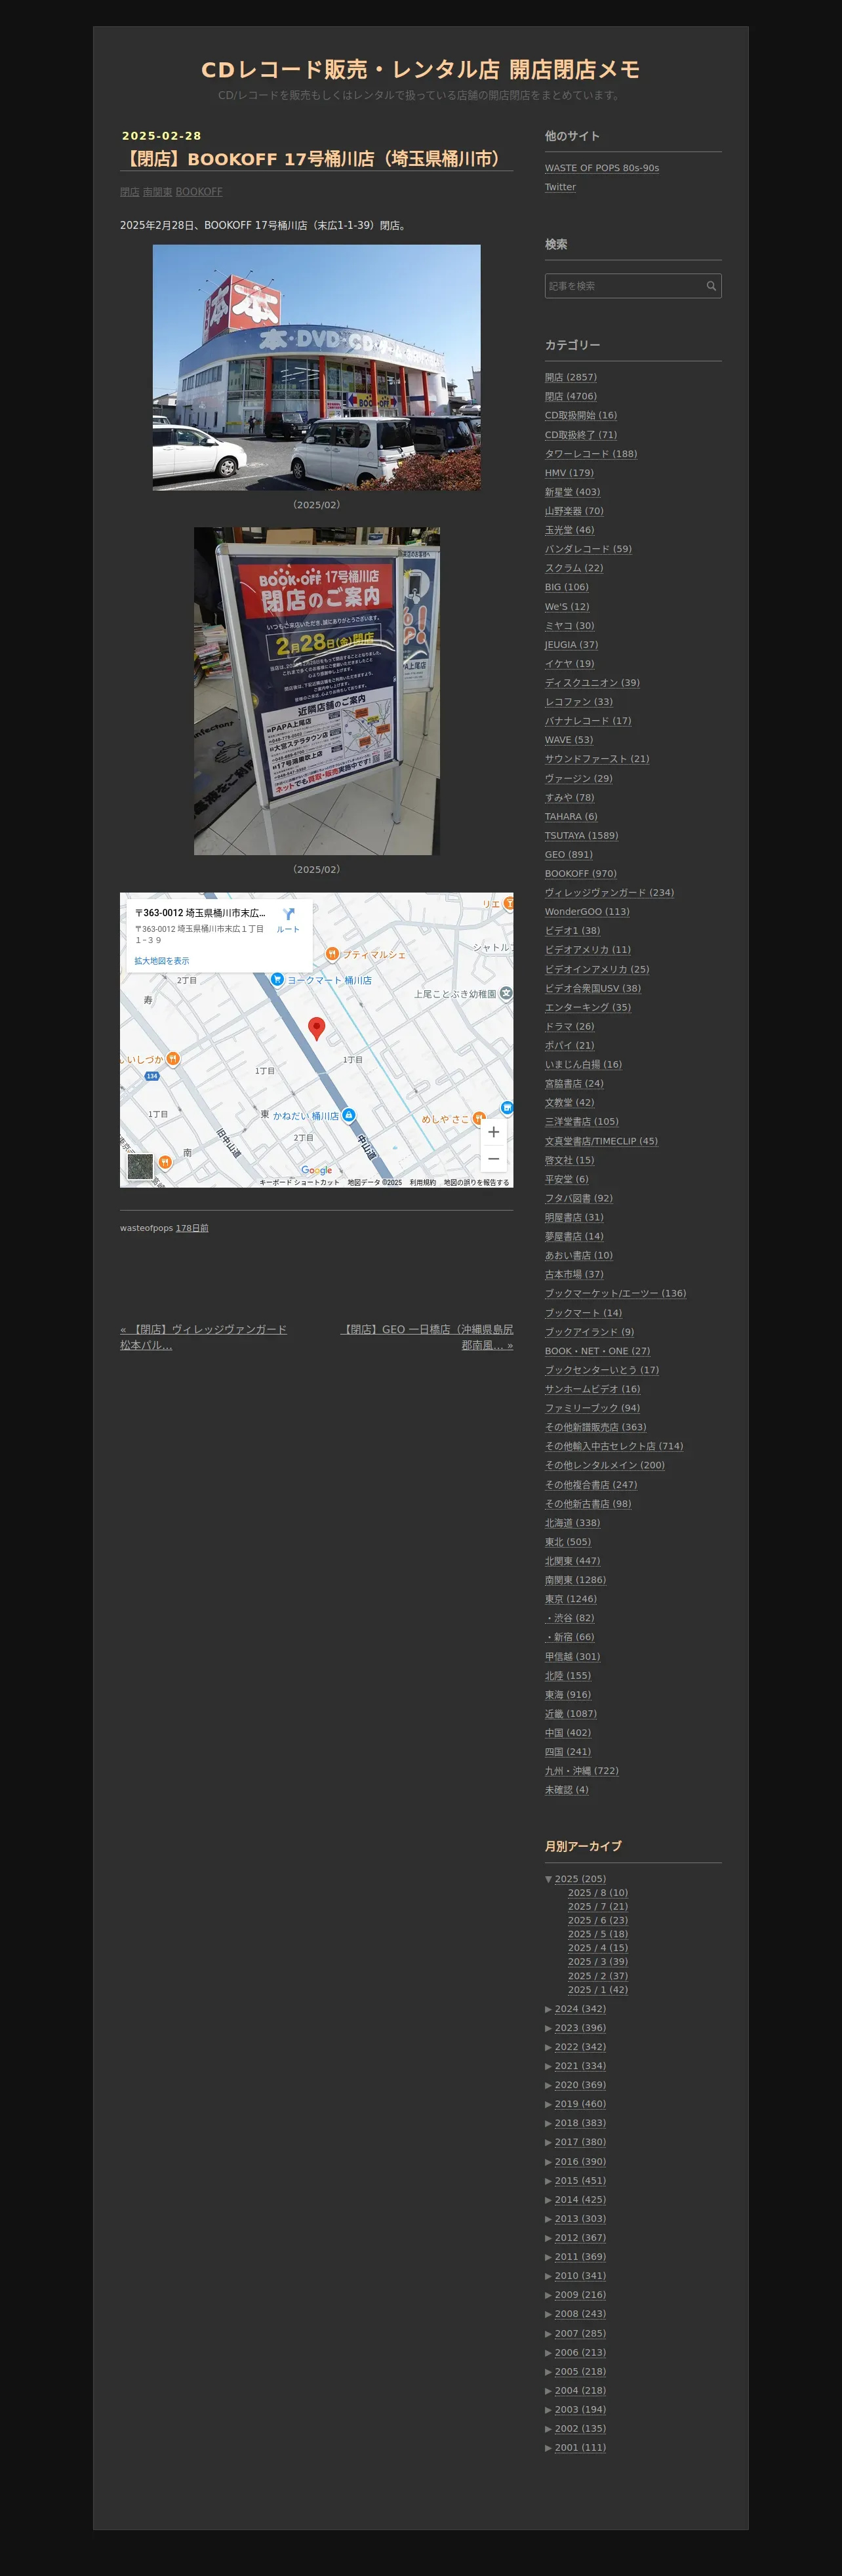The image size is (842, 2576).
Task: Open the 南関東 tag under the title
Action: point(157,192)
